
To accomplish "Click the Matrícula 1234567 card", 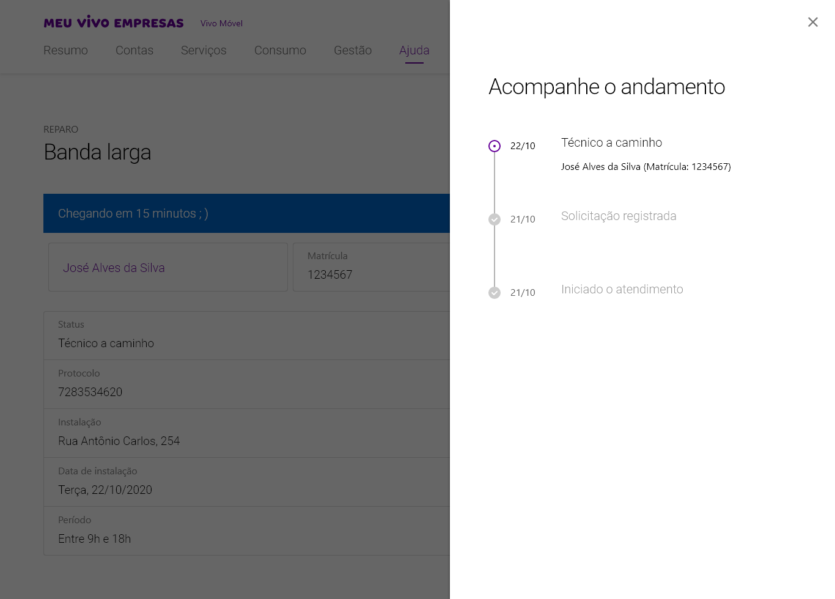I will tap(370, 267).
